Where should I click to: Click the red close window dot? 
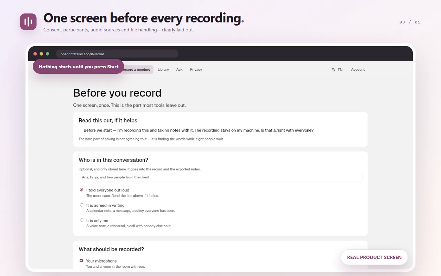pos(35,54)
